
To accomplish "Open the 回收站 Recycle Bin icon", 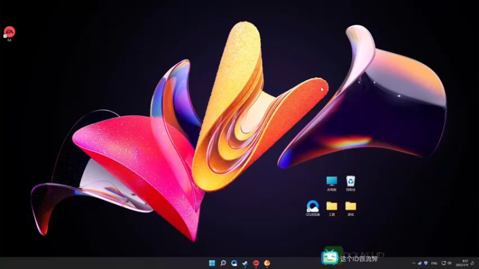I will [350, 184].
